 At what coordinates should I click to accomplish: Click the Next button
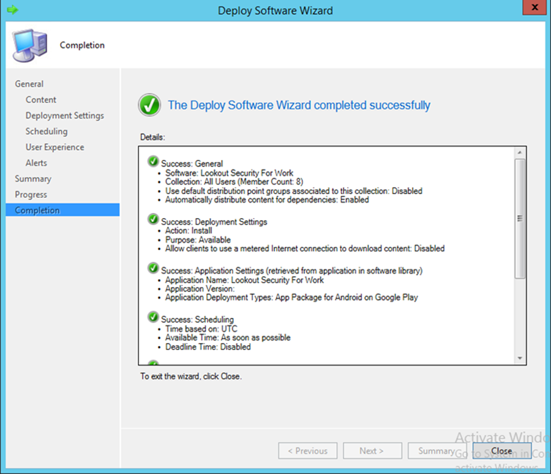(372, 451)
